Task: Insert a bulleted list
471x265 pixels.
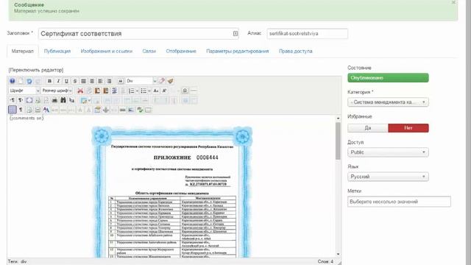Action: tap(144, 91)
